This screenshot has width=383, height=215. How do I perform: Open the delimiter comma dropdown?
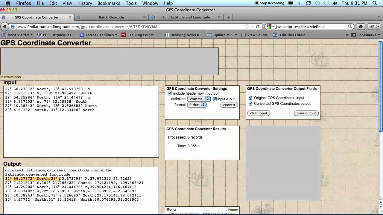[199, 99]
